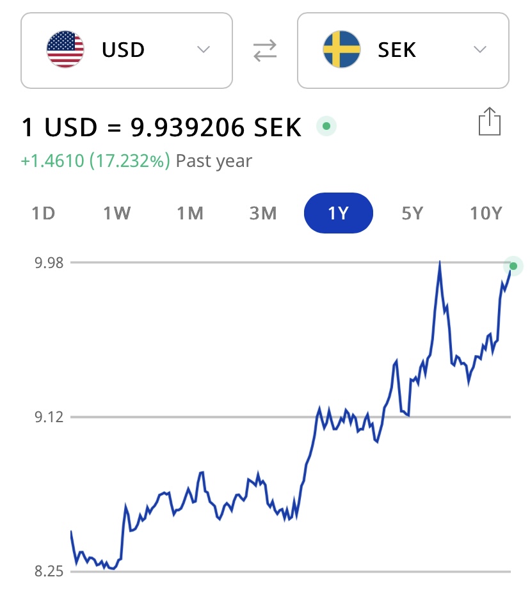This screenshot has width=530, height=593.
Task: Expand the USD currency chevron
Action: pos(204,50)
